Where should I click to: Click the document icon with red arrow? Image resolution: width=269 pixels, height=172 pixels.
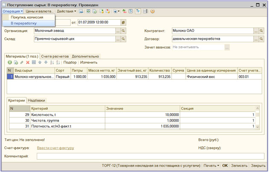[108, 12]
